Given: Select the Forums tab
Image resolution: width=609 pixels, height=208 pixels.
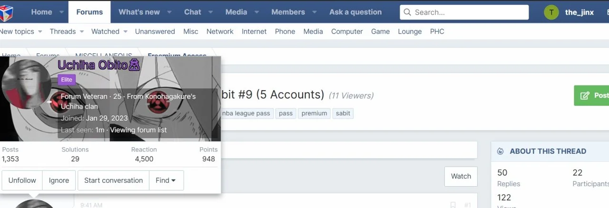Looking at the screenshot, I should (x=89, y=12).
